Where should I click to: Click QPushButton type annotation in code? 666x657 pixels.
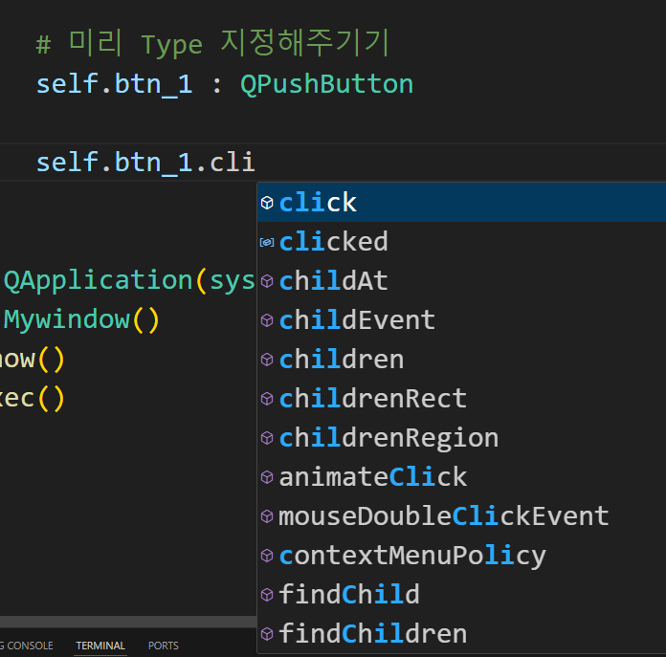[x=326, y=84]
